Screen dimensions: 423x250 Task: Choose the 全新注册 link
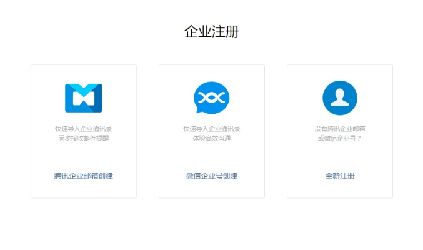[x=340, y=176]
